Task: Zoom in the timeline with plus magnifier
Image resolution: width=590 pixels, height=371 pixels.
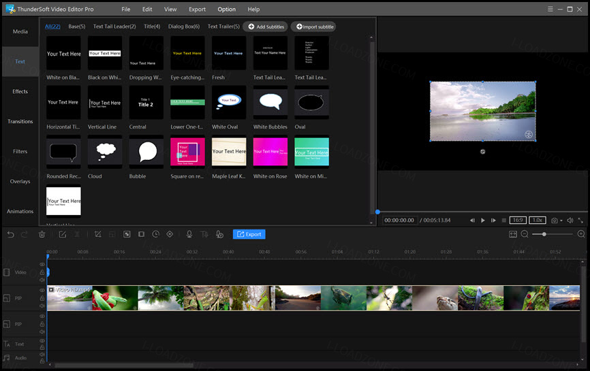Action: [x=581, y=234]
